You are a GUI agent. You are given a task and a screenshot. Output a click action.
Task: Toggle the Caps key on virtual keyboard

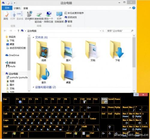(7, 121)
